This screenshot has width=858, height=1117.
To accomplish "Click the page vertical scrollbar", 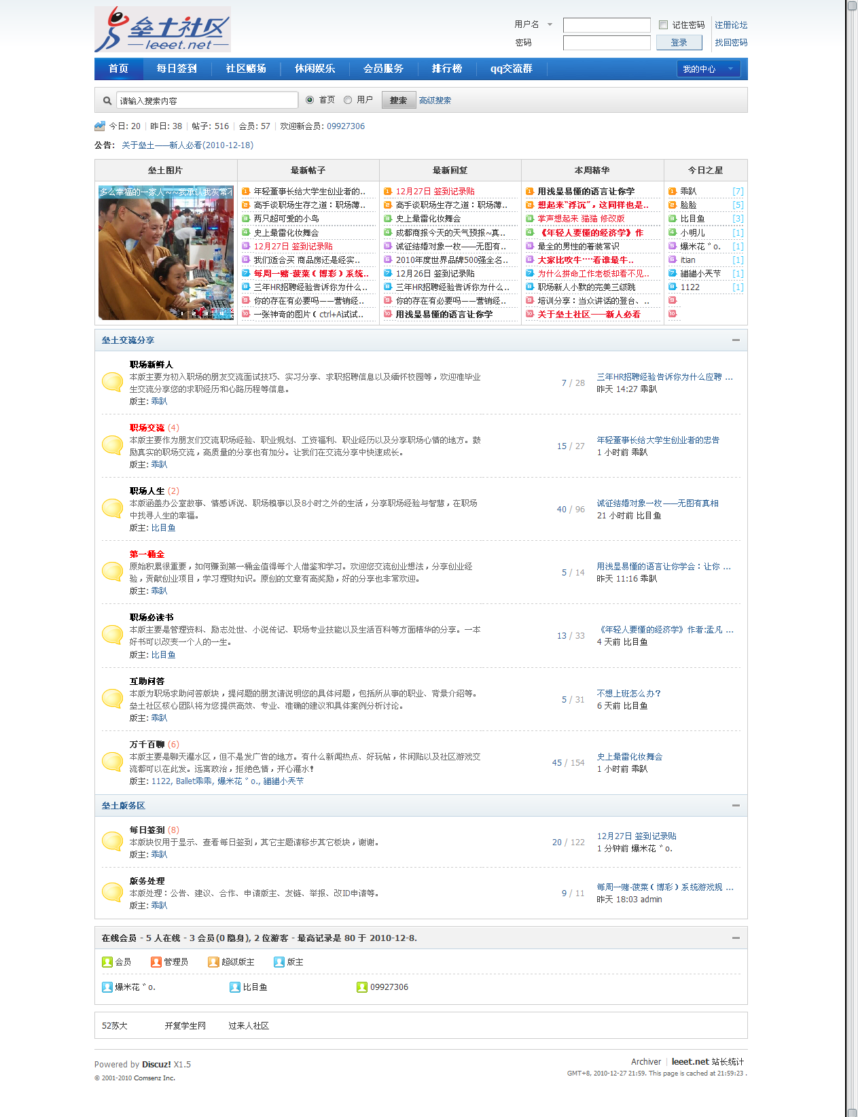I will click(851, 558).
